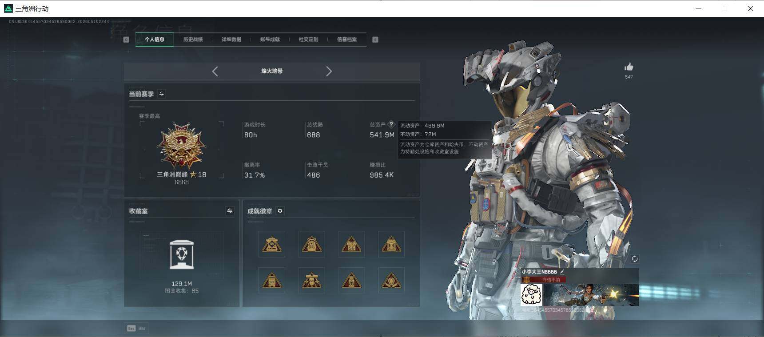Click first badge in top row
The height and width of the screenshot is (337, 764).
[x=272, y=244]
